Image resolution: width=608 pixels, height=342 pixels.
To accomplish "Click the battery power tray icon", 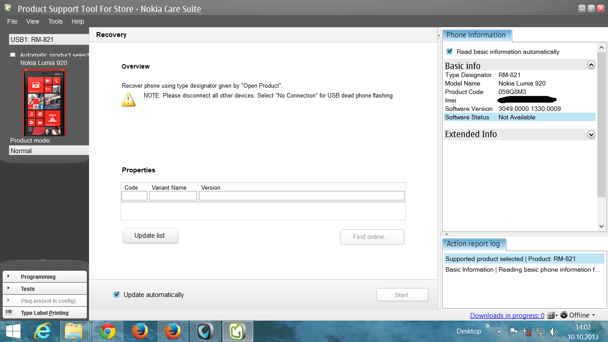I will (x=527, y=331).
